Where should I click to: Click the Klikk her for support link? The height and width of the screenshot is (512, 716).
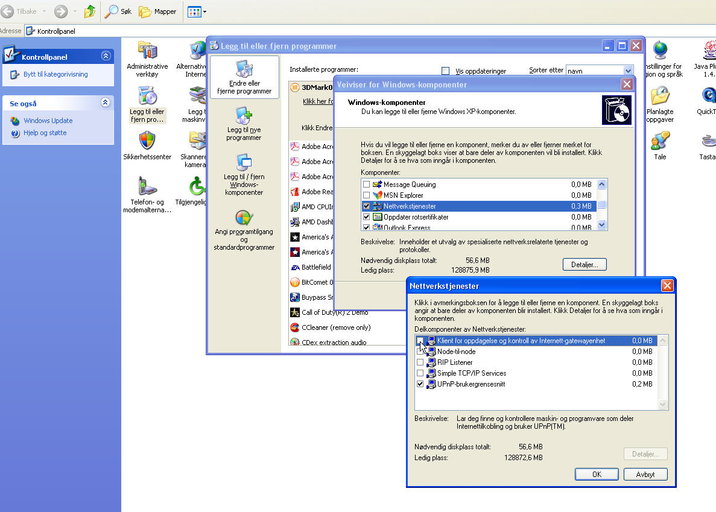coord(318,101)
